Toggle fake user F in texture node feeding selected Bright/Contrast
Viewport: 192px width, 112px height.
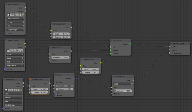pyautogui.click(x=16, y=90)
